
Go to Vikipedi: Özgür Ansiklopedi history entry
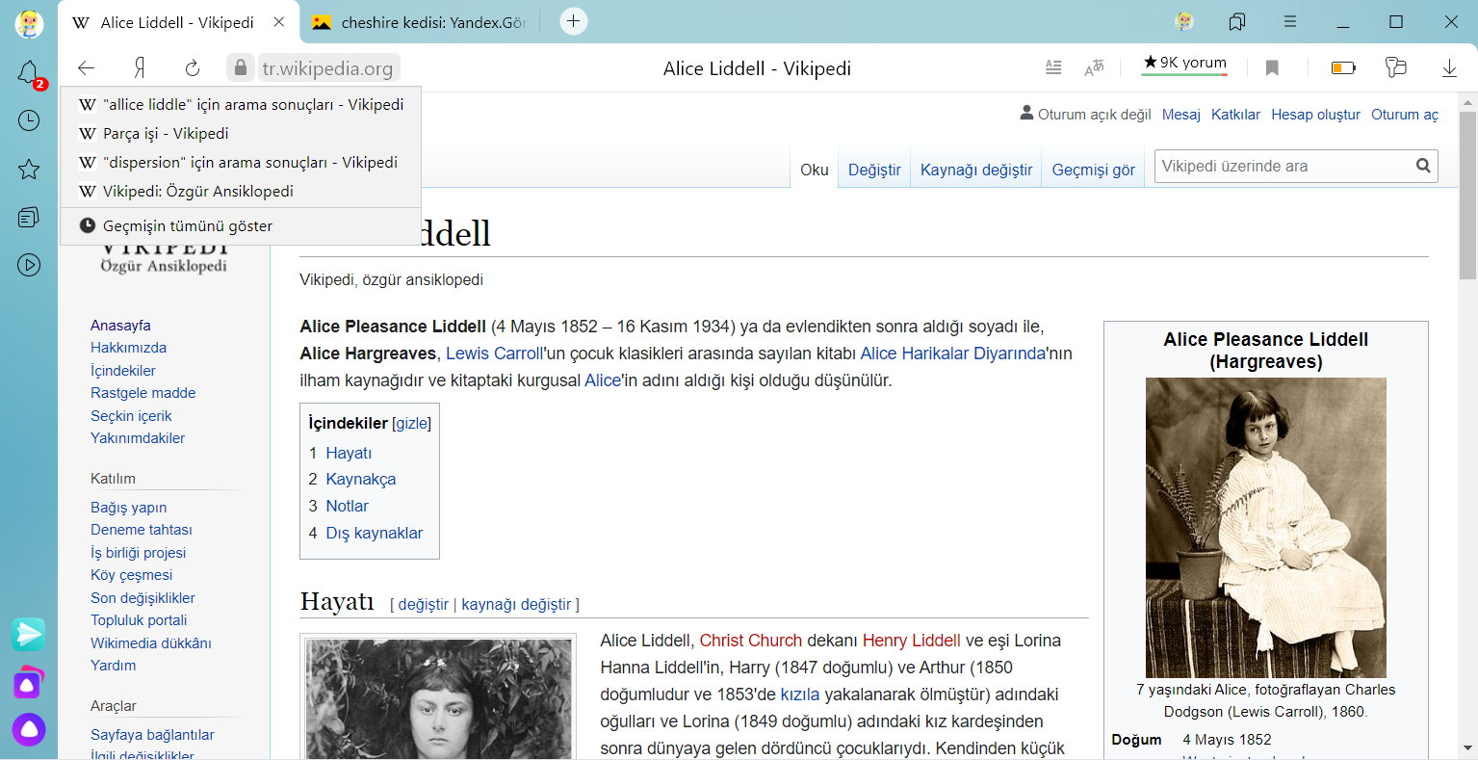[x=241, y=191]
